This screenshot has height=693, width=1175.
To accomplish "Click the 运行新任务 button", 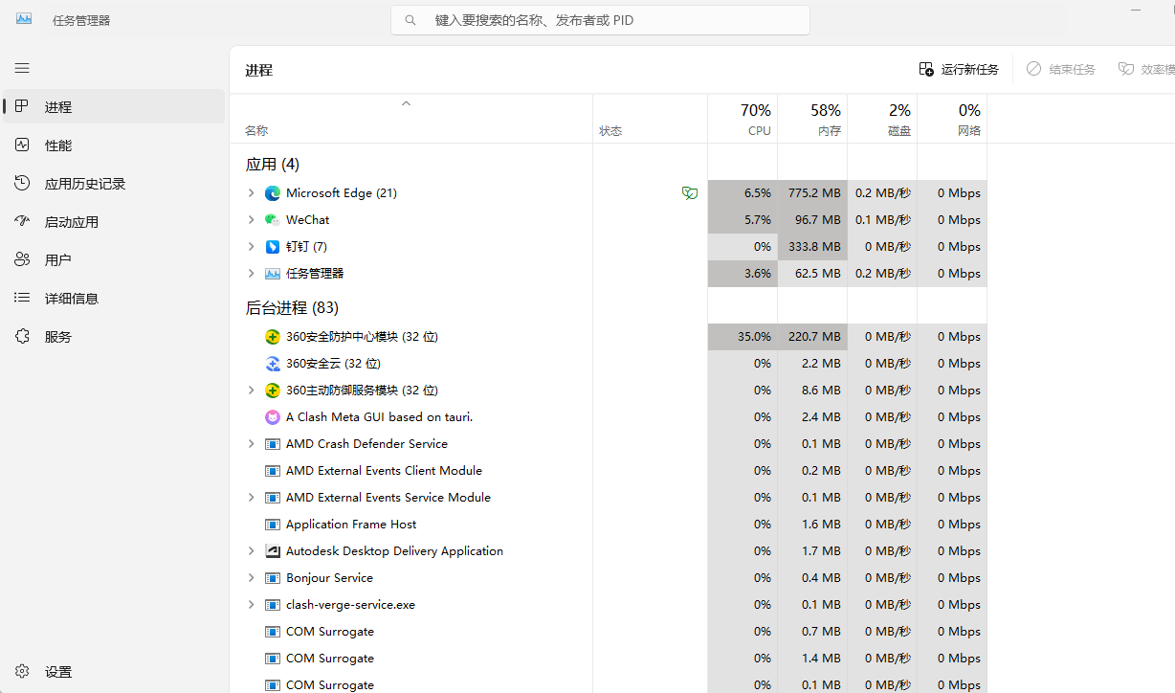I will point(959,69).
